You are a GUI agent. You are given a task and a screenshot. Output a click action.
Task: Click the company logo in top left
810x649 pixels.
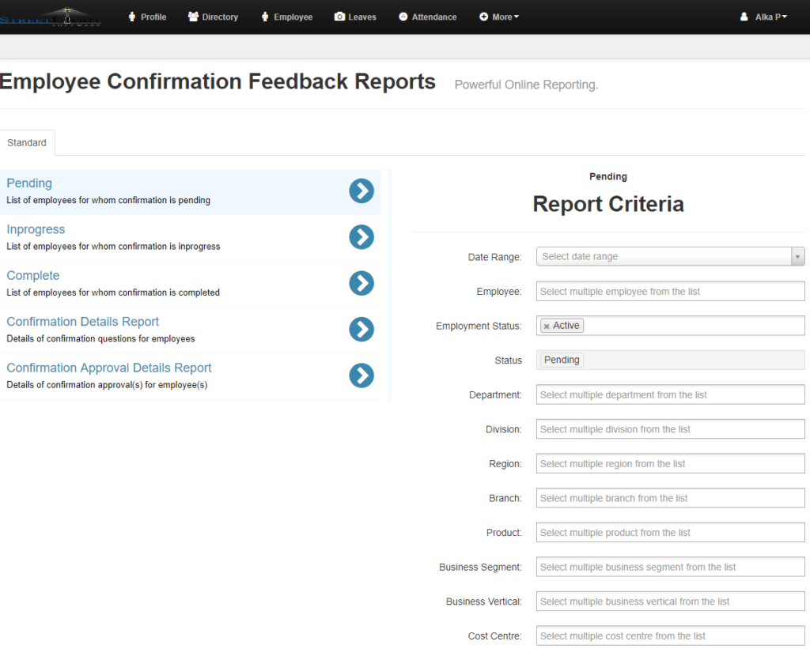click(x=51, y=17)
